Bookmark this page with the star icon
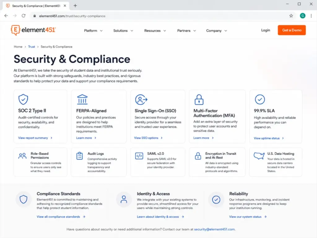The image size is (317, 238). [291, 16]
